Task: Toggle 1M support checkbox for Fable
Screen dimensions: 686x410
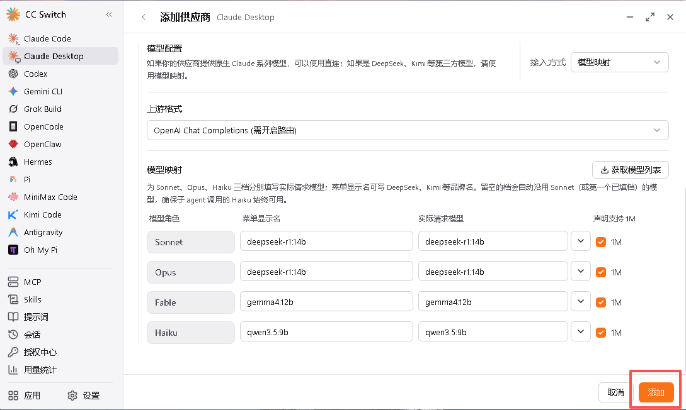Action: click(601, 302)
